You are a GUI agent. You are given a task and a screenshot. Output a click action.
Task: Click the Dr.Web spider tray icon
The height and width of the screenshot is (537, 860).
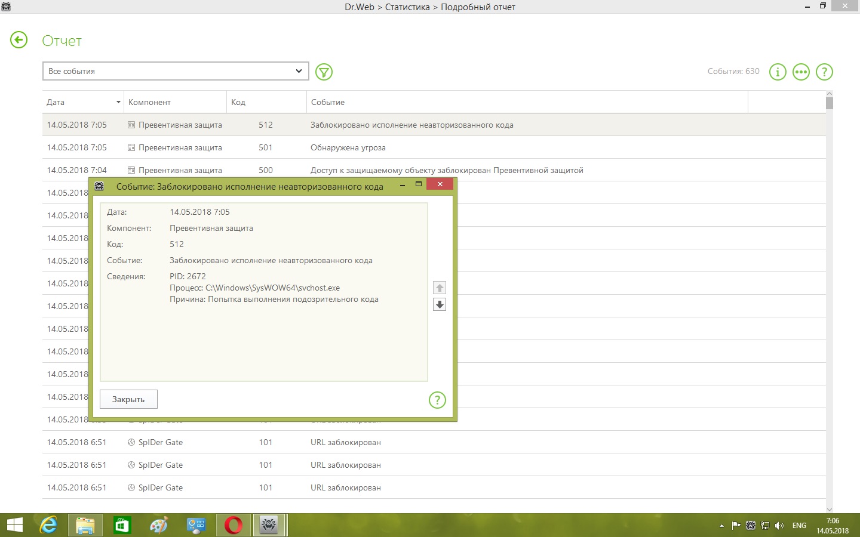pyautogui.click(x=751, y=526)
